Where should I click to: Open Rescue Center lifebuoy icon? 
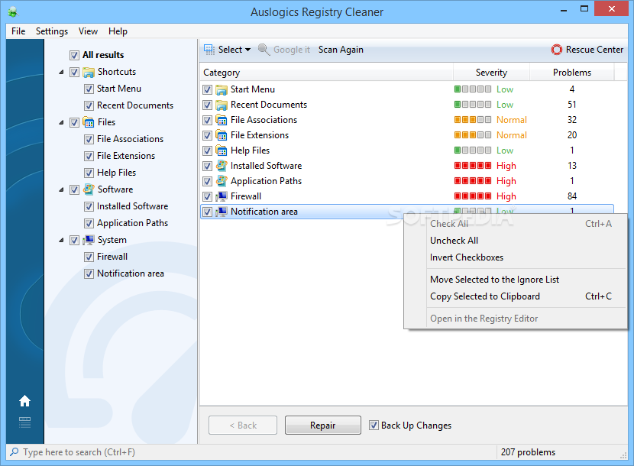coord(557,50)
